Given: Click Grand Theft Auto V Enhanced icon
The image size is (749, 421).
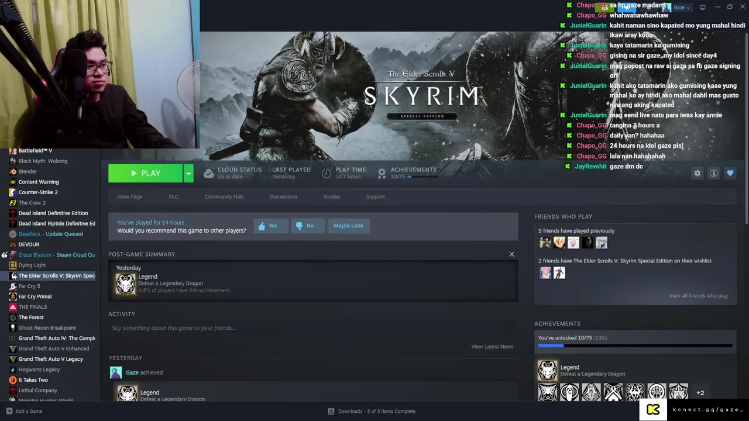Looking at the screenshot, I should (12, 348).
